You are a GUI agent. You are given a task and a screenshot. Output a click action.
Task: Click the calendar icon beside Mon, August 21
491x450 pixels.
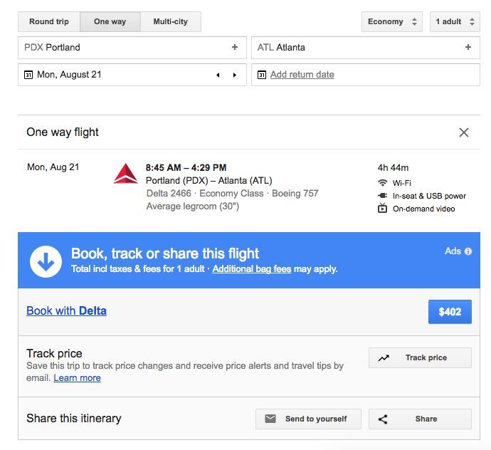(28, 75)
